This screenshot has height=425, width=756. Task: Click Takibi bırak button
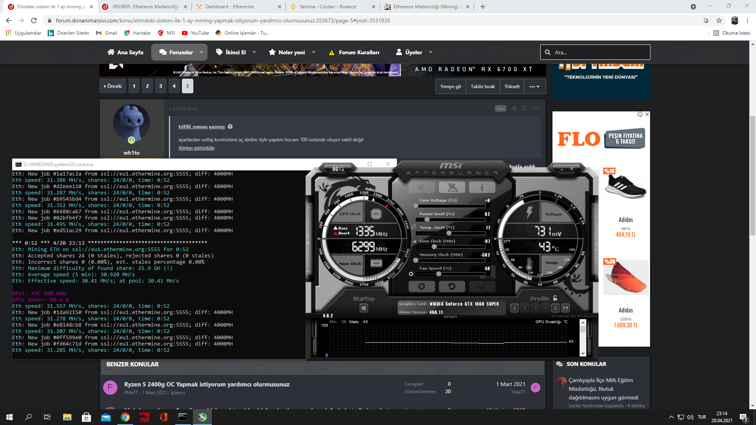click(x=483, y=87)
